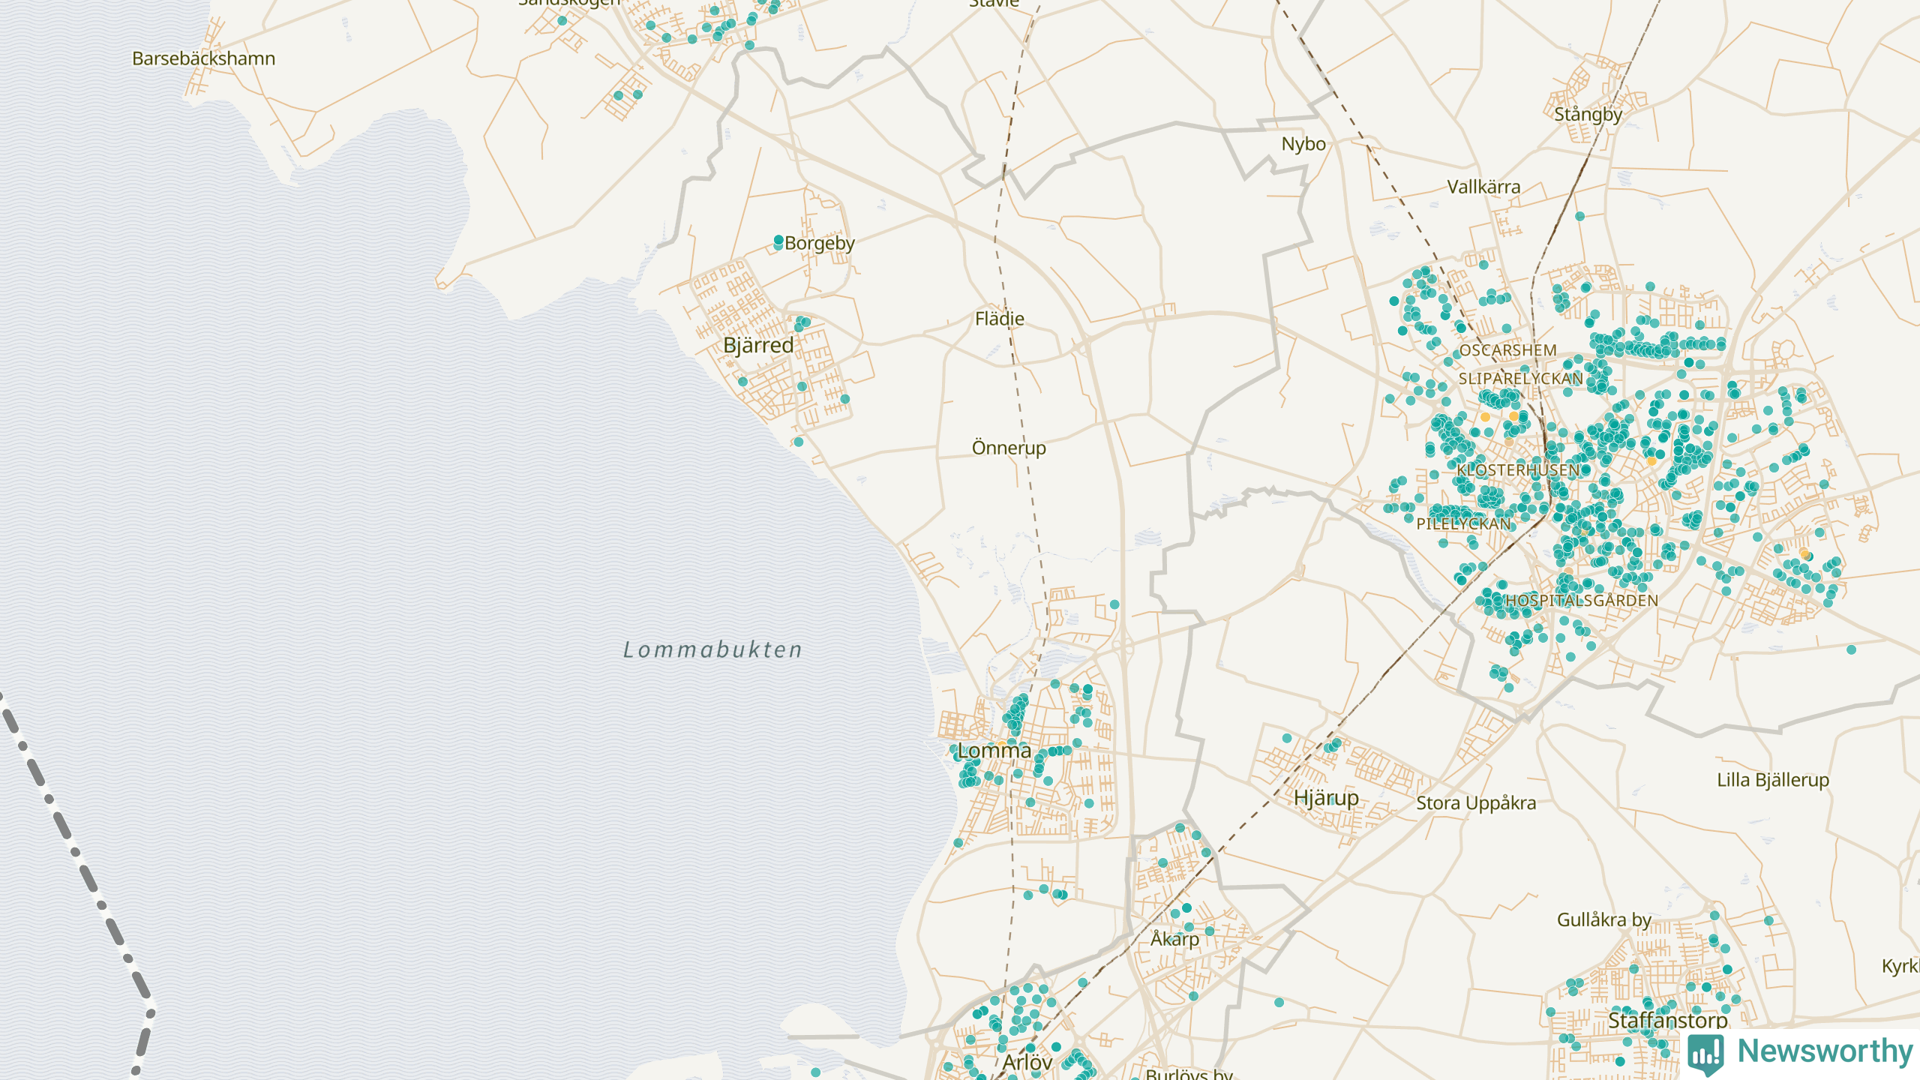Image resolution: width=1920 pixels, height=1080 pixels.
Task: Click the teal marker beside Borgeby label
Action: pos(778,241)
